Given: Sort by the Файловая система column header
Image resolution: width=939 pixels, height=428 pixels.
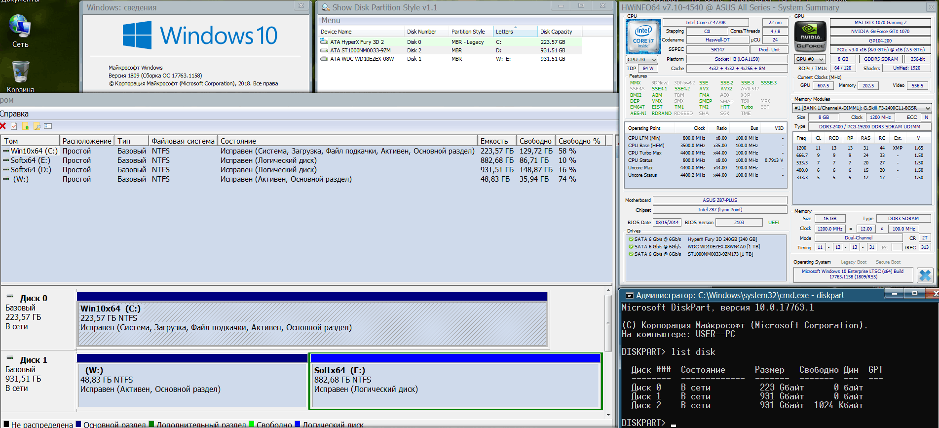Looking at the screenshot, I should [x=183, y=141].
